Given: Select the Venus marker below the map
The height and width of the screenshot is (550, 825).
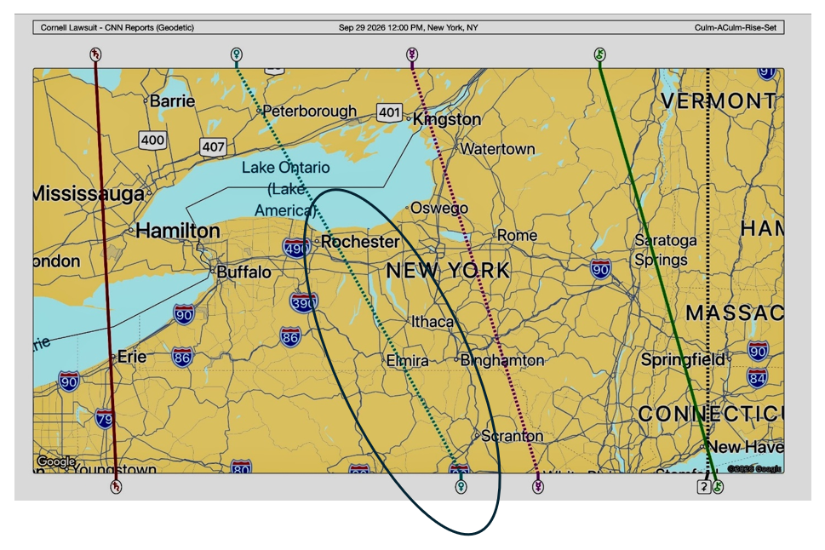Looking at the screenshot, I should 461,487.
